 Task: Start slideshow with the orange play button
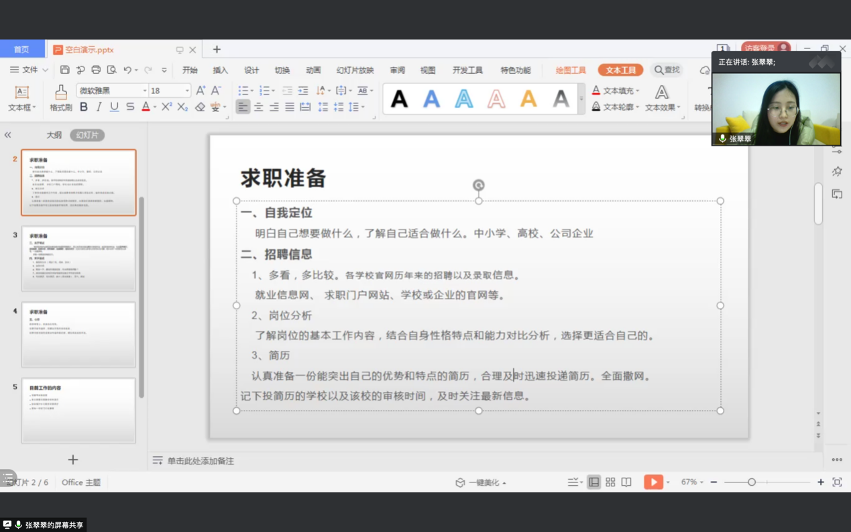click(x=653, y=482)
